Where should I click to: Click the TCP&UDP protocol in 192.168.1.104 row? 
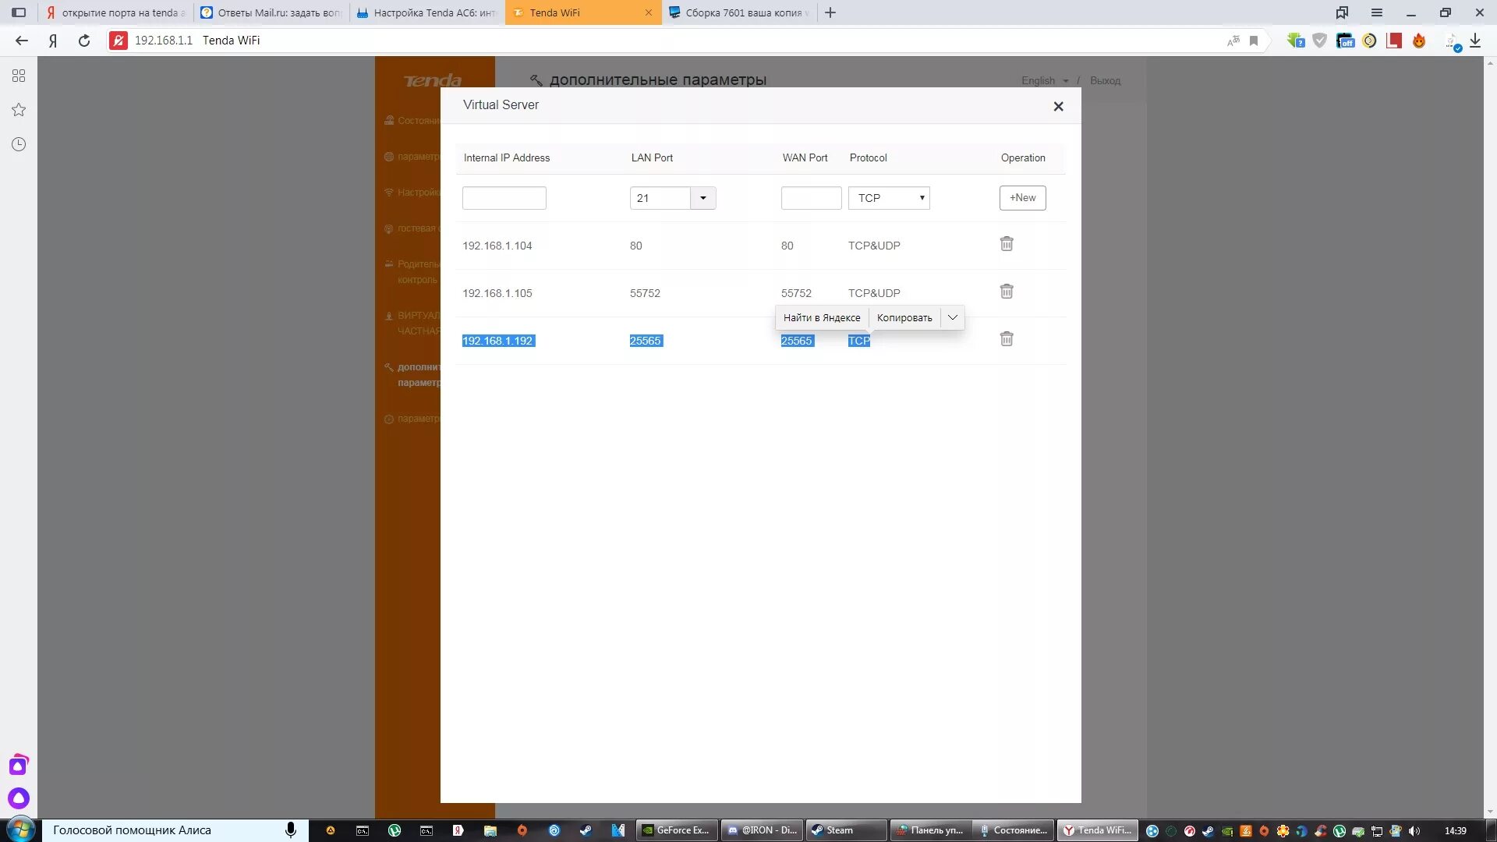click(874, 246)
